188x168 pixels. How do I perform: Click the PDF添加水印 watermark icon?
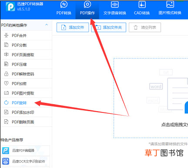click(x=6, y=112)
